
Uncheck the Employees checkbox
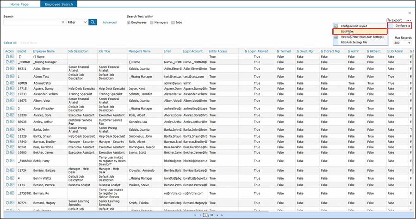pos(129,22)
